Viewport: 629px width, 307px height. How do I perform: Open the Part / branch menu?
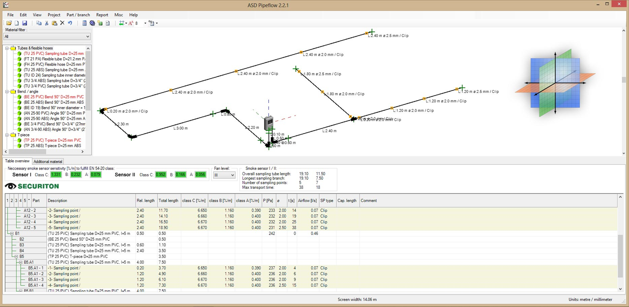click(x=78, y=15)
